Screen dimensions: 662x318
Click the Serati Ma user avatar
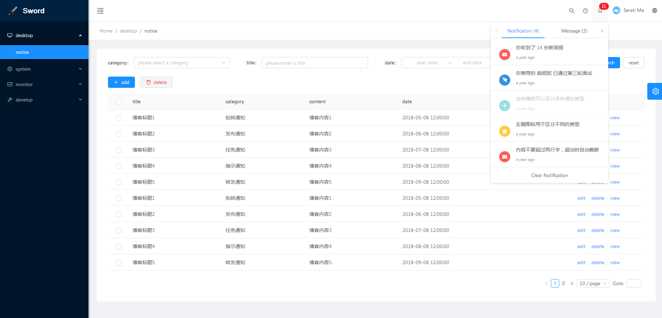click(617, 10)
